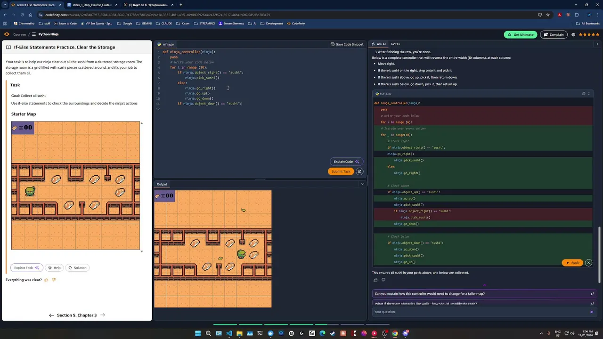Open the GEMINI bookmarks folder
603x339 pixels.
(144, 24)
